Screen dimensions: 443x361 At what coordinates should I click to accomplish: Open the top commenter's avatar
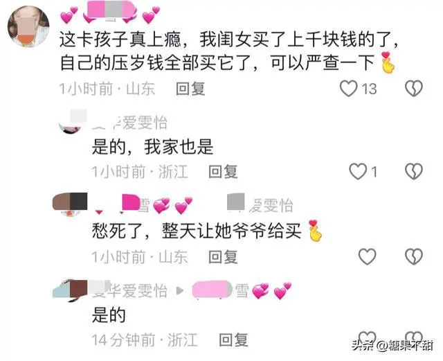pyautogui.click(x=28, y=26)
